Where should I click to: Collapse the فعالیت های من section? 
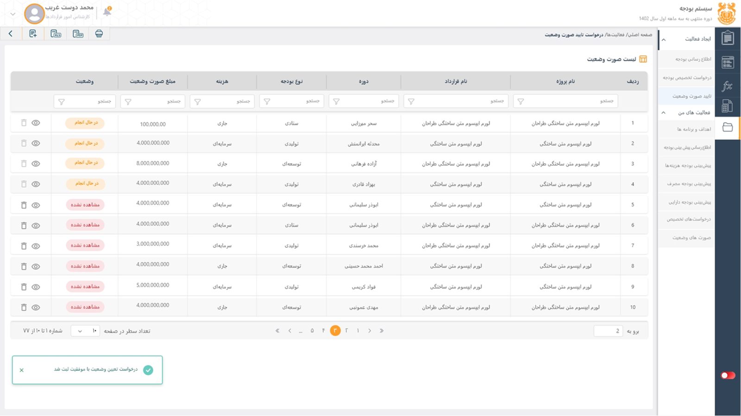(664, 113)
